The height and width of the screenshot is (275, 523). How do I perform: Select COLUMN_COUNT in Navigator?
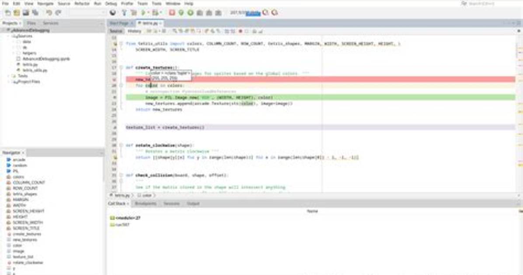pyautogui.click(x=29, y=183)
